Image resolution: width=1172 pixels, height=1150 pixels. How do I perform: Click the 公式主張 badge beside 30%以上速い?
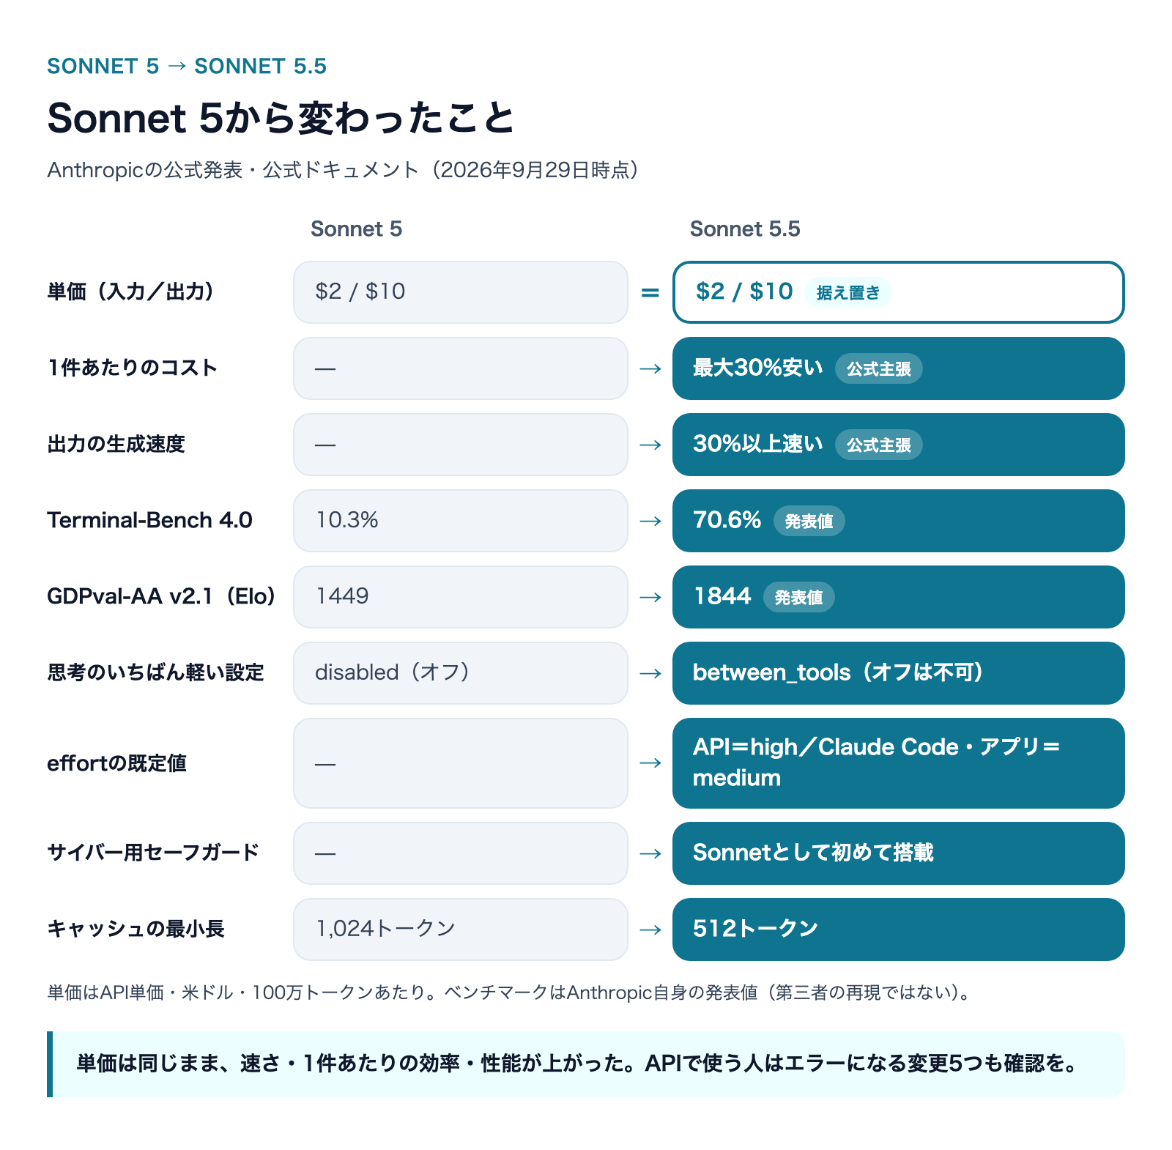click(878, 445)
